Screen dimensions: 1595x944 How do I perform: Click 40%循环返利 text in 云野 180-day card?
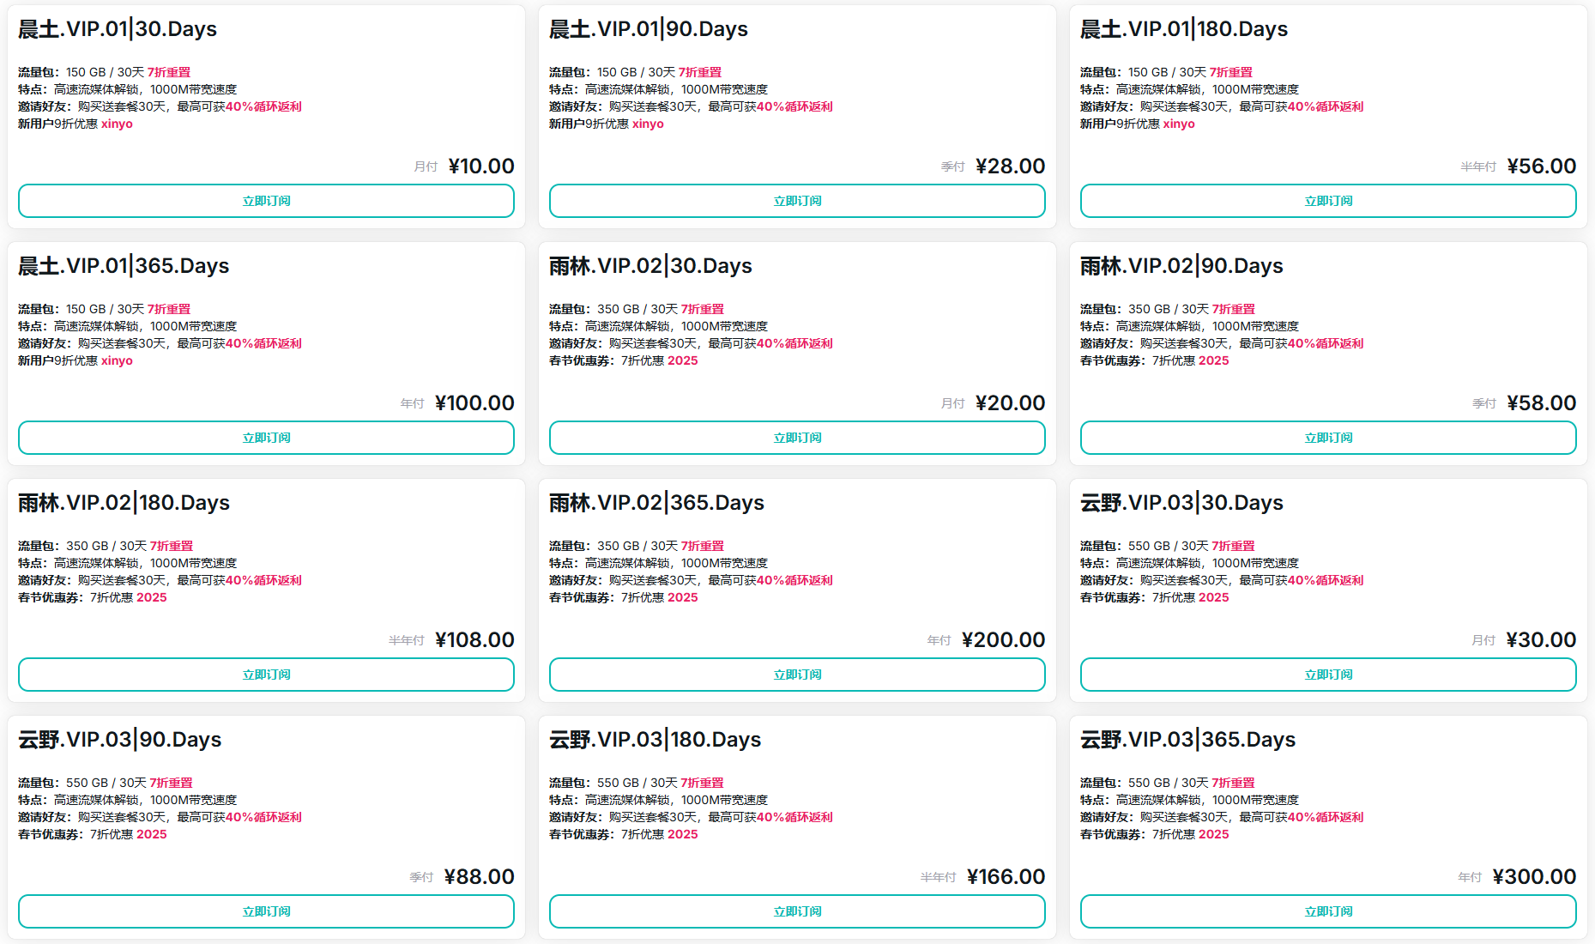tap(794, 817)
